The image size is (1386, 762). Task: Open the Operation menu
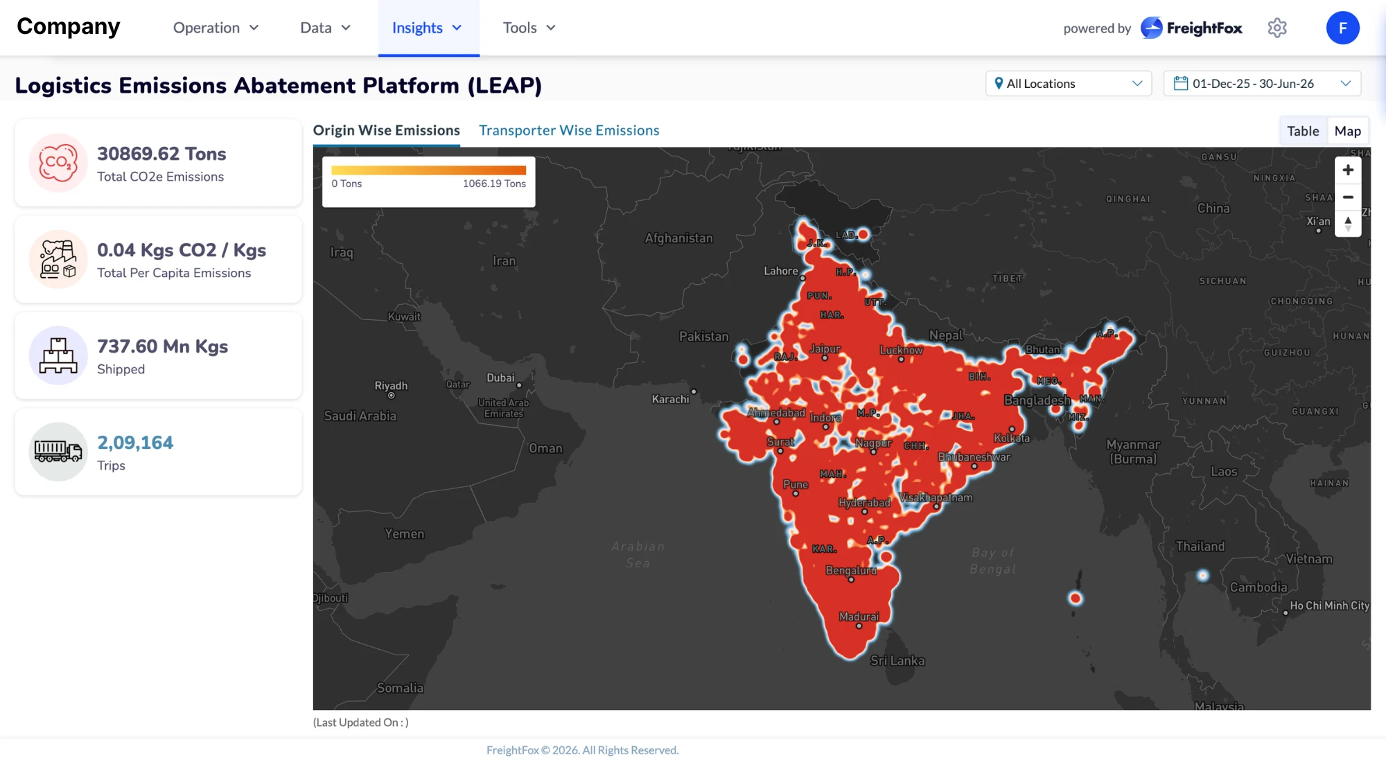[x=216, y=28]
